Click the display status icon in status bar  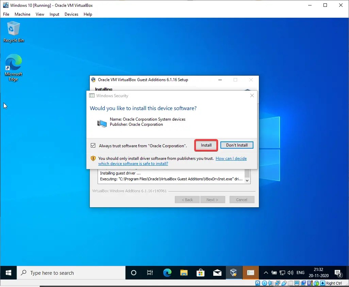click(296, 283)
